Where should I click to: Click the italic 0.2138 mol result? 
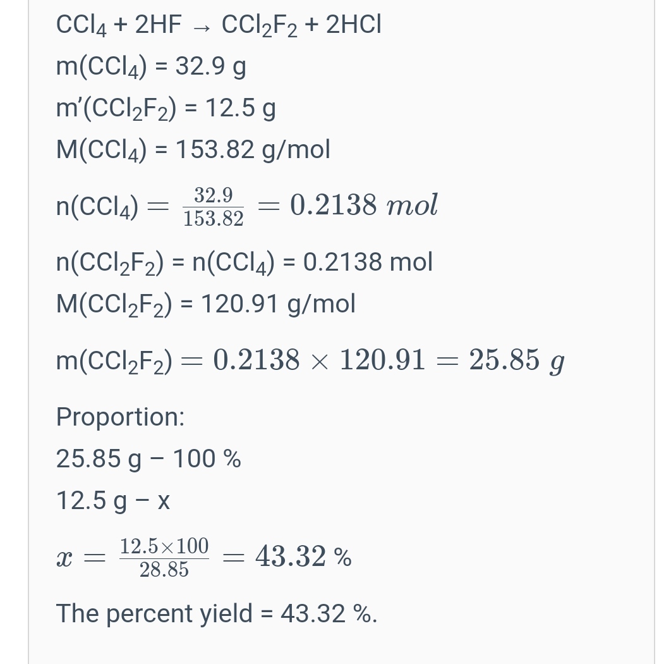click(x=363, y=206)
